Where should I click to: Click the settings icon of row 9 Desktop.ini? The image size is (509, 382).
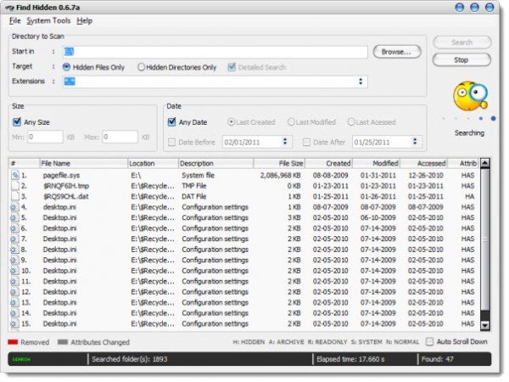(14, 261)
